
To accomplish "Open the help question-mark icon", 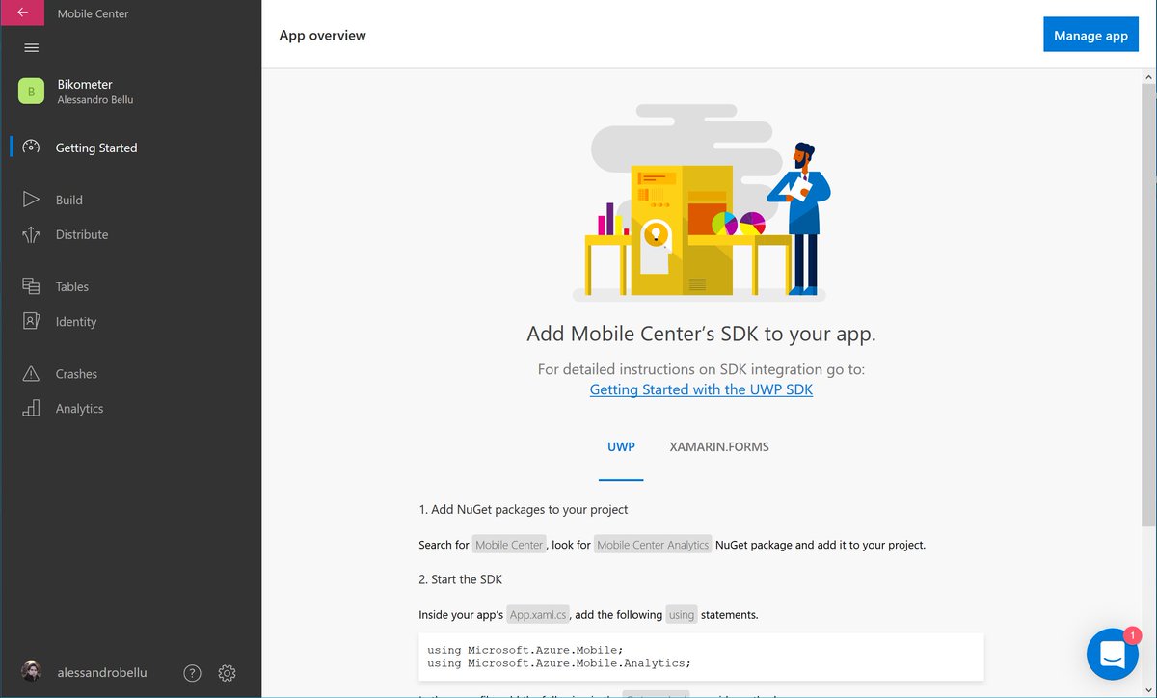I will coord(192,673).
